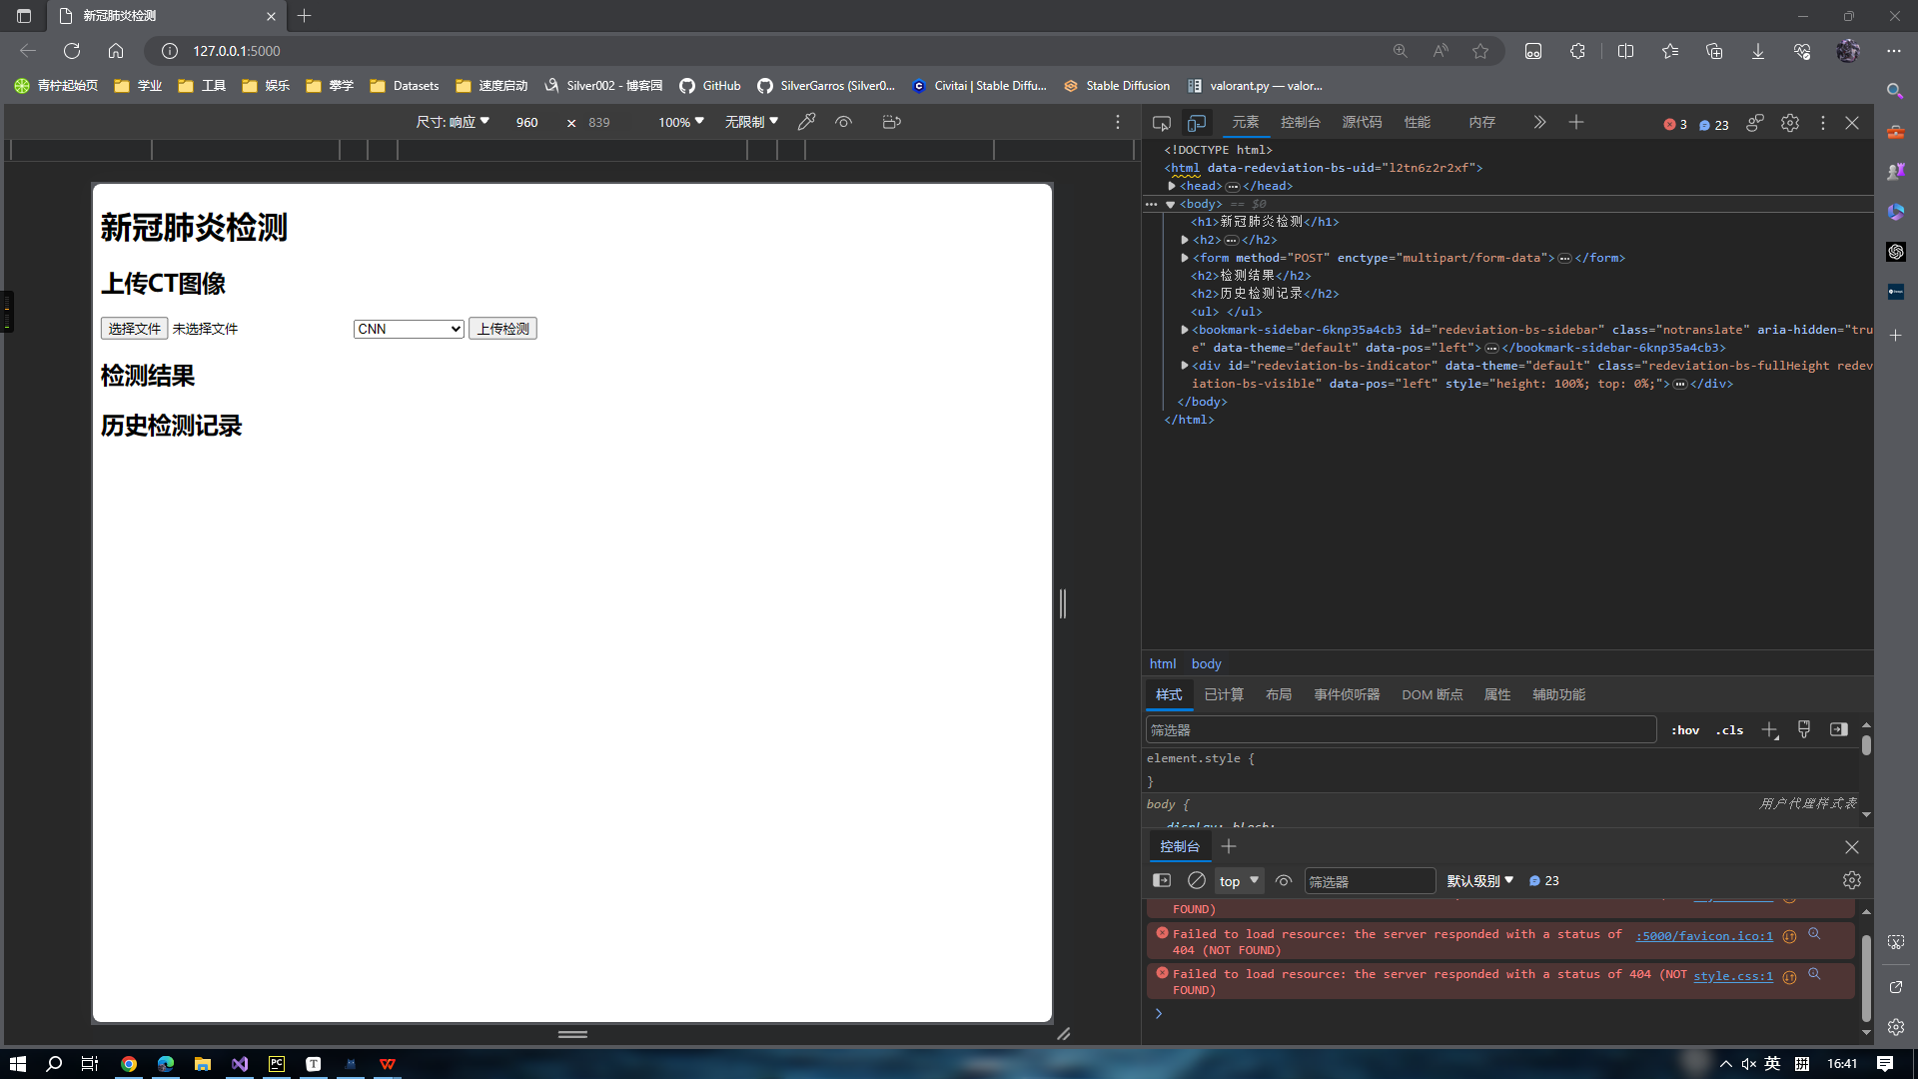Toggle device emulation mode
Viewport: 1918px width, 1079px height.
point(1196,122)
